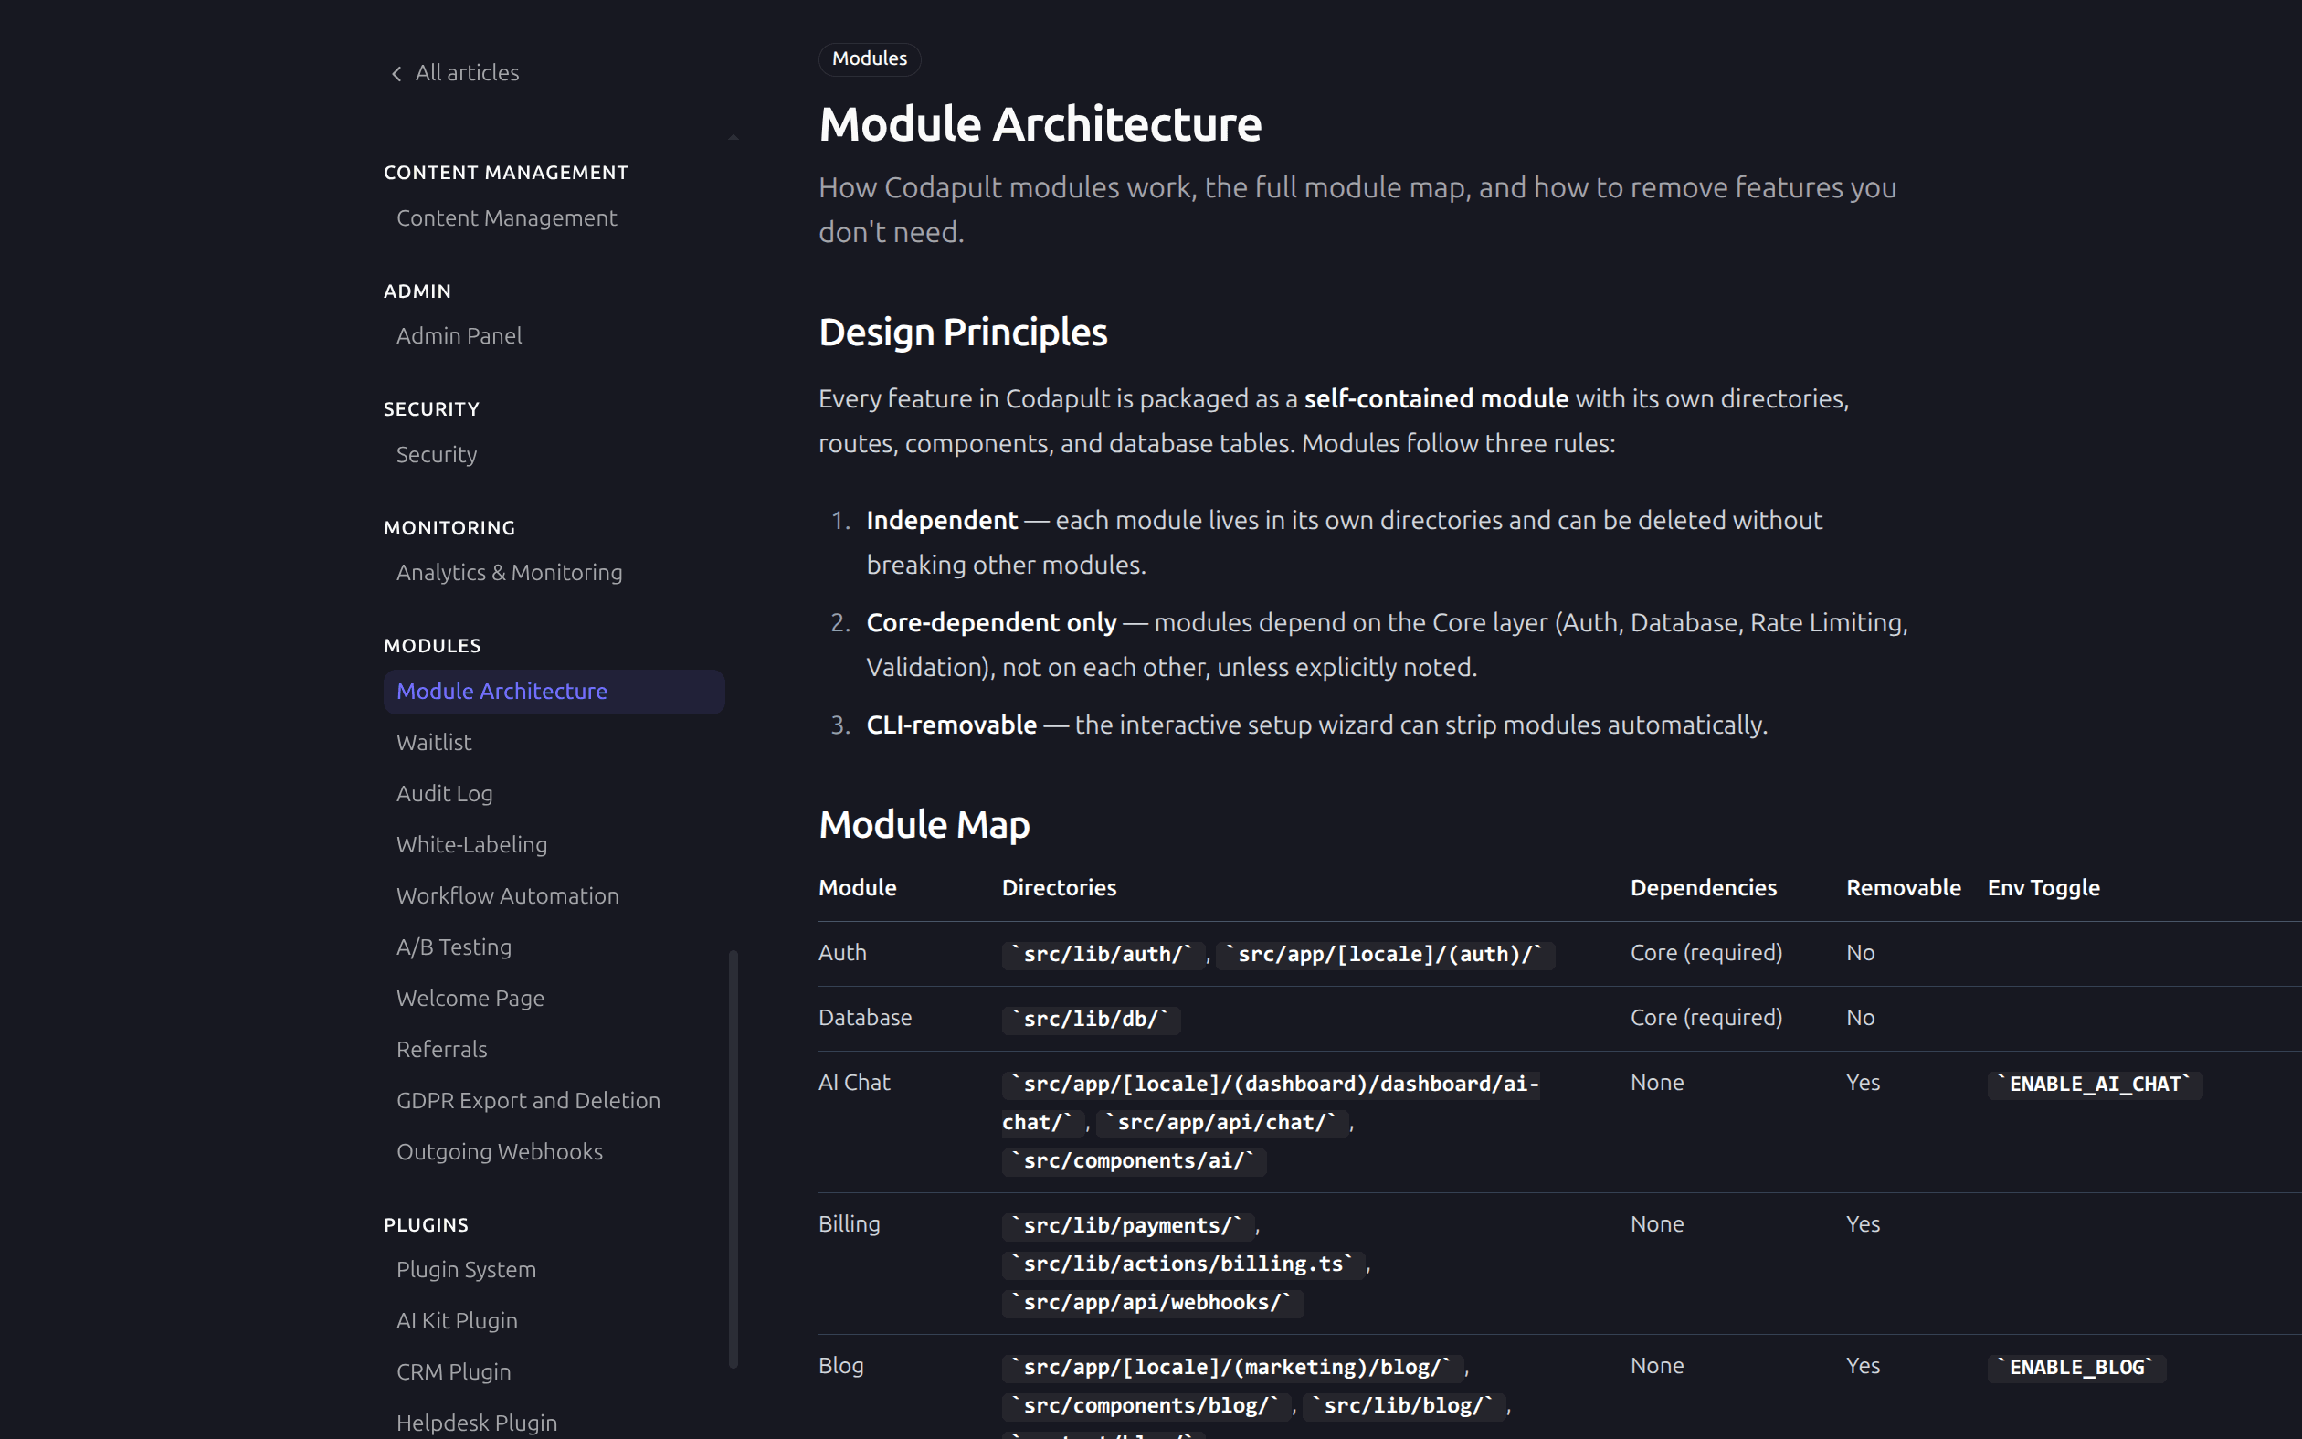Image resolution: width=2302 pixels, height=1439 pixels.
Task: Click the src/app/api/webhooks/ code snippet
Action: pyautogui.click(x=1152, y=1303)
